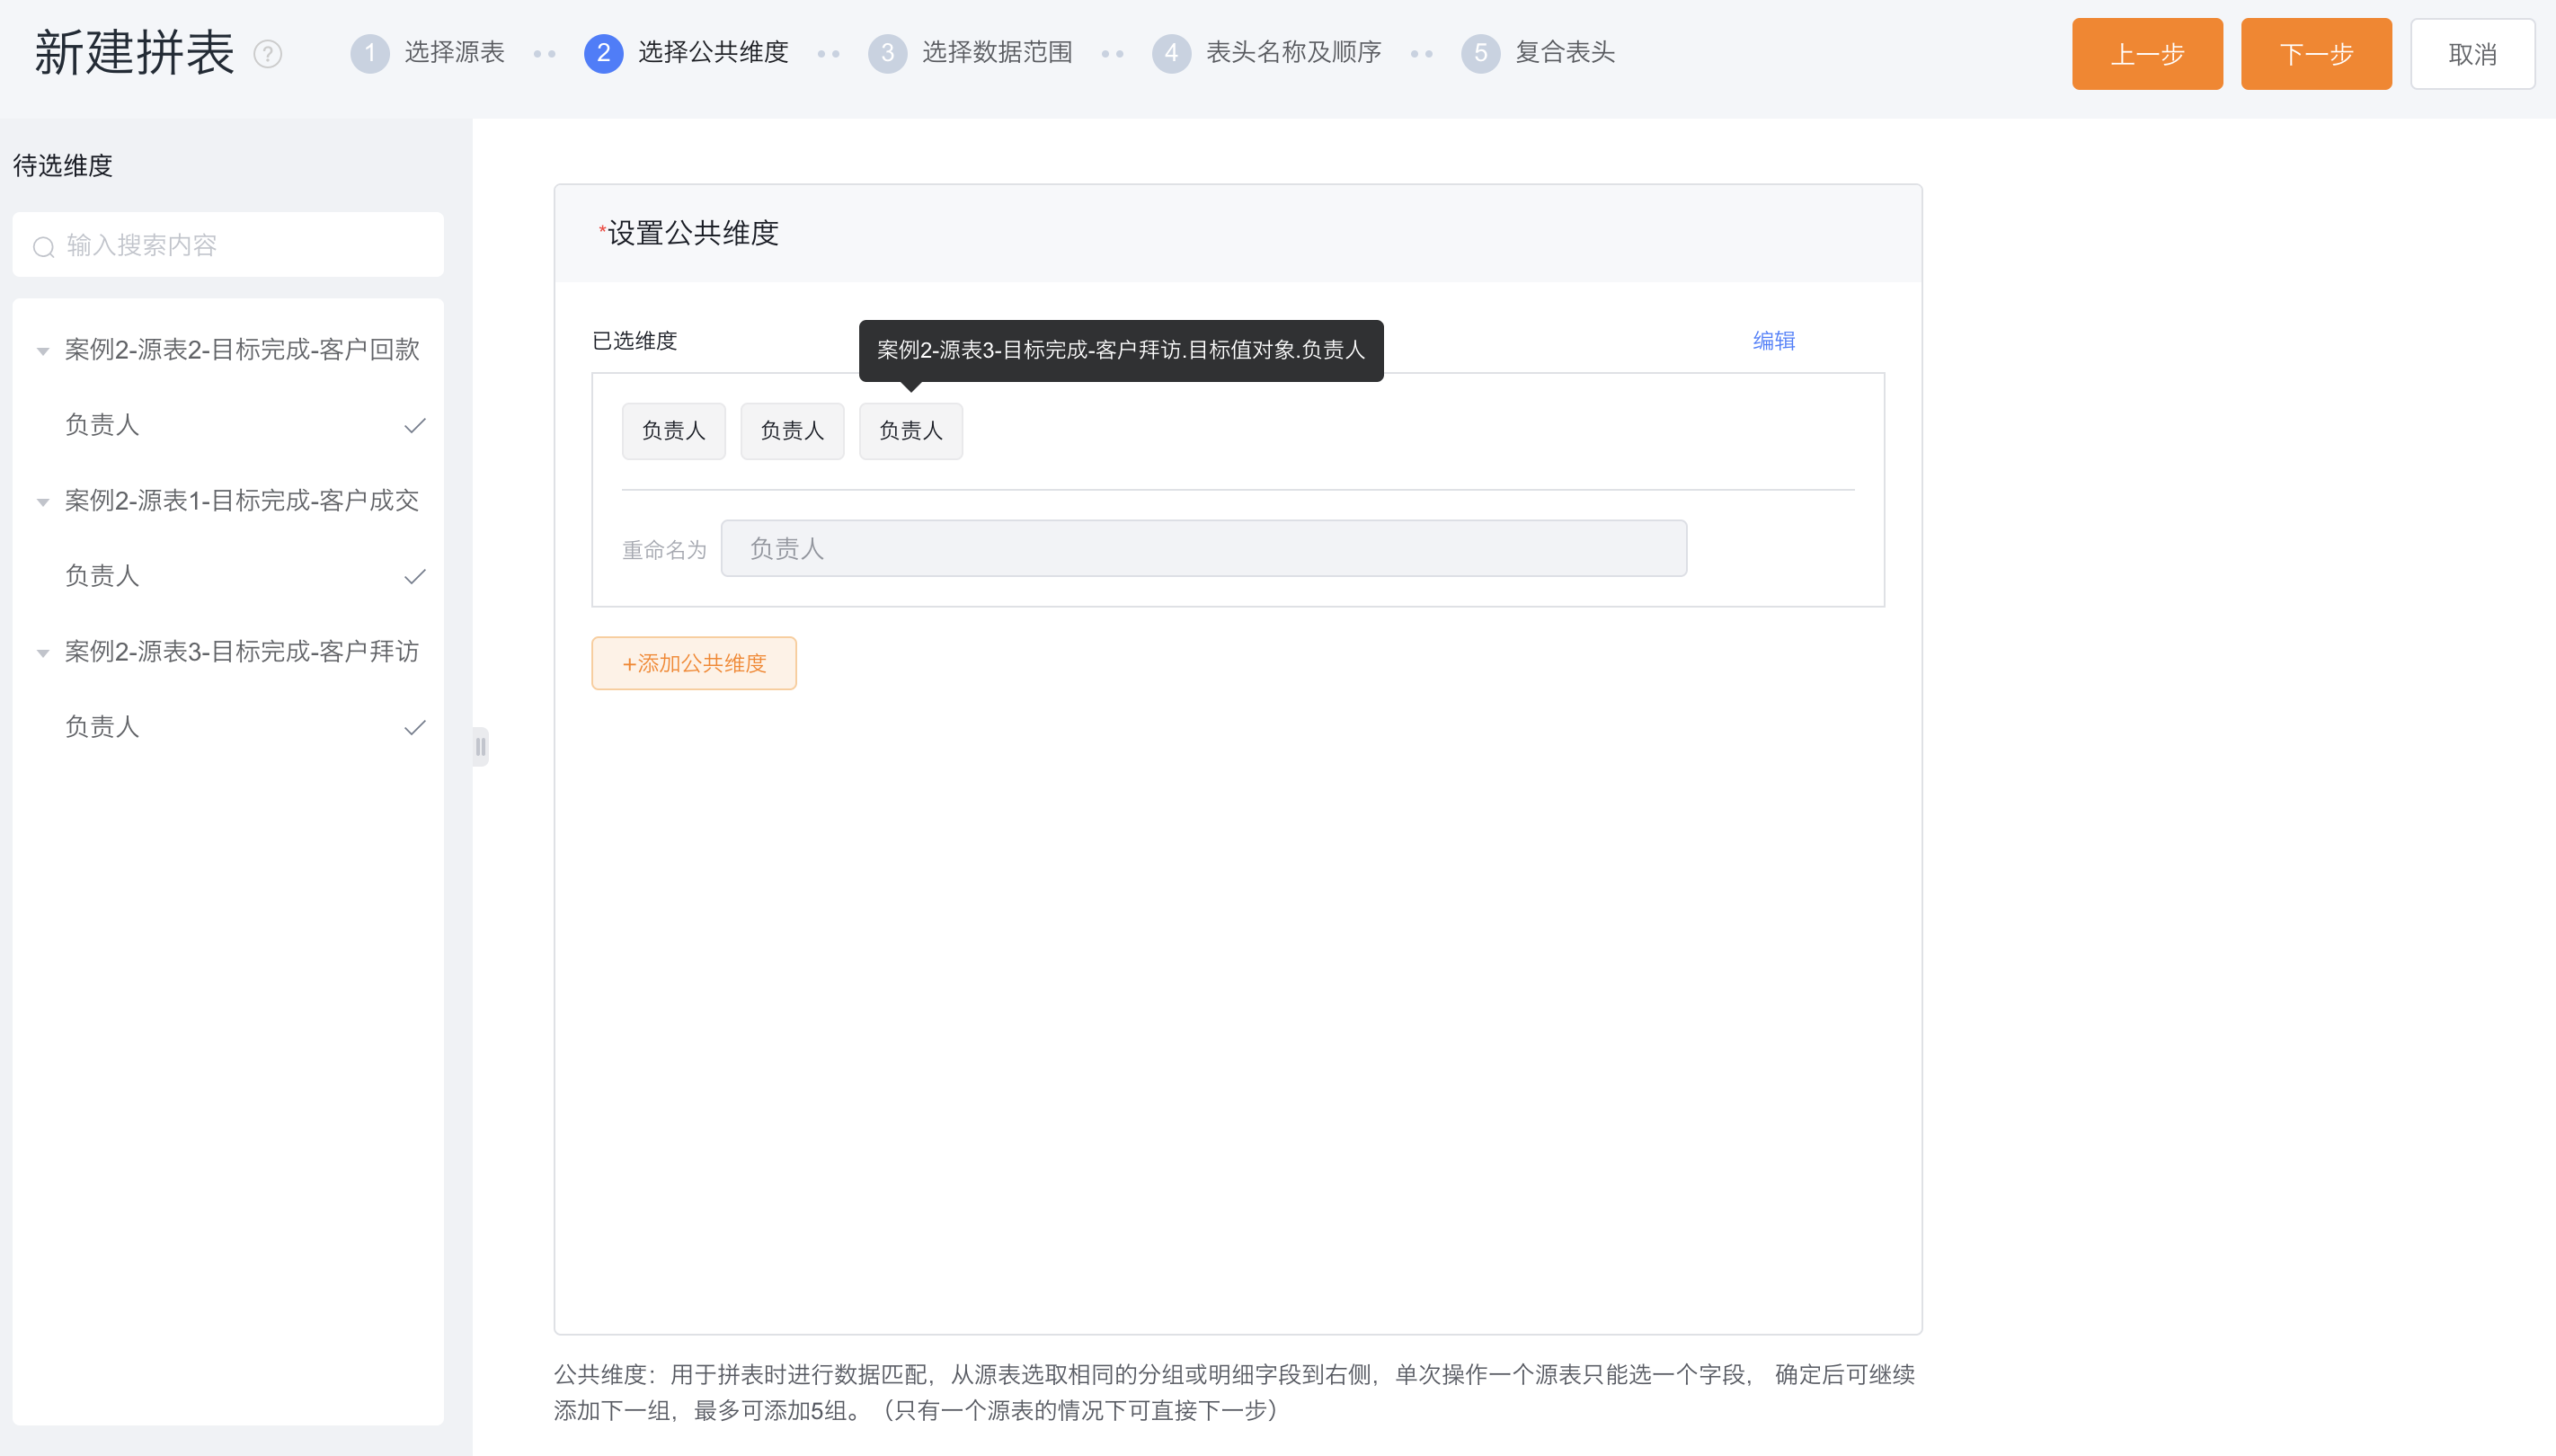Collapse the 案例2-源表3-目标完成-客户拜访 tree node
Viewport: 2556px width, 1456px height.
tap(43, 653)
